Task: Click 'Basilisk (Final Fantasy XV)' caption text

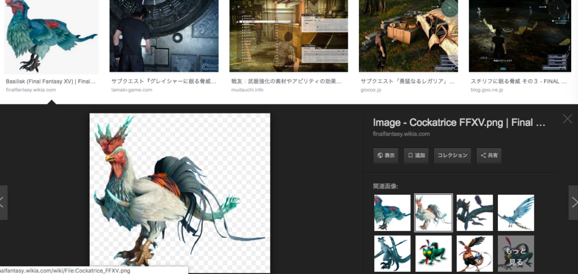Action: click(x=51, y=81)
